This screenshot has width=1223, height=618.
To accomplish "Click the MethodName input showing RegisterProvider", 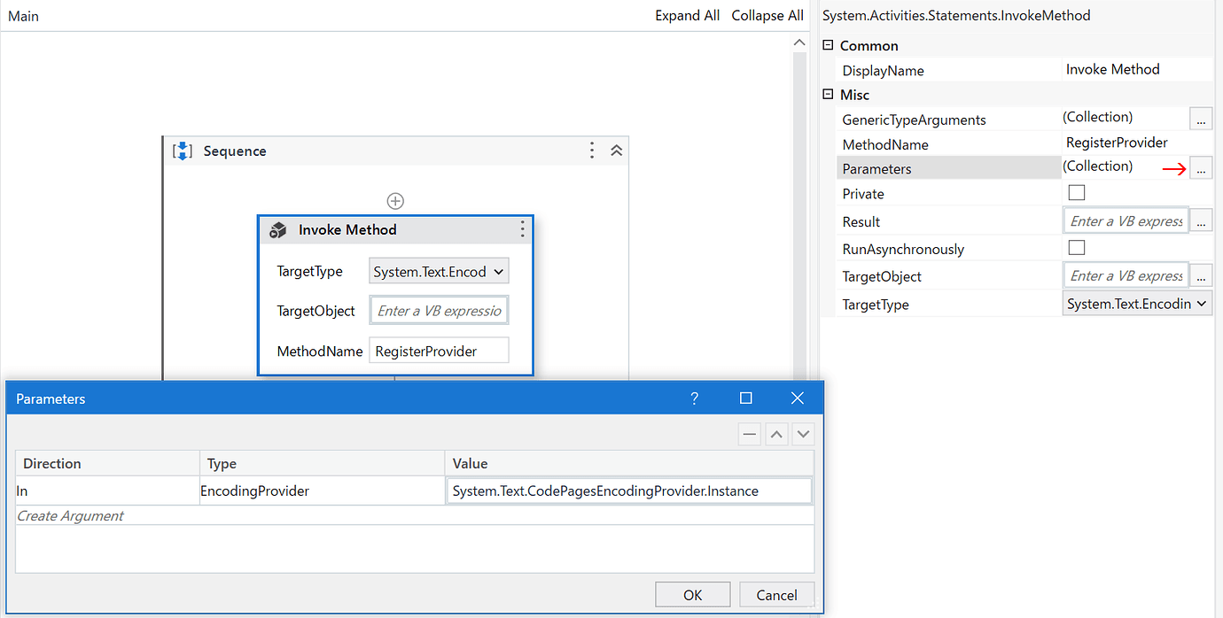I will click(439, 350).
